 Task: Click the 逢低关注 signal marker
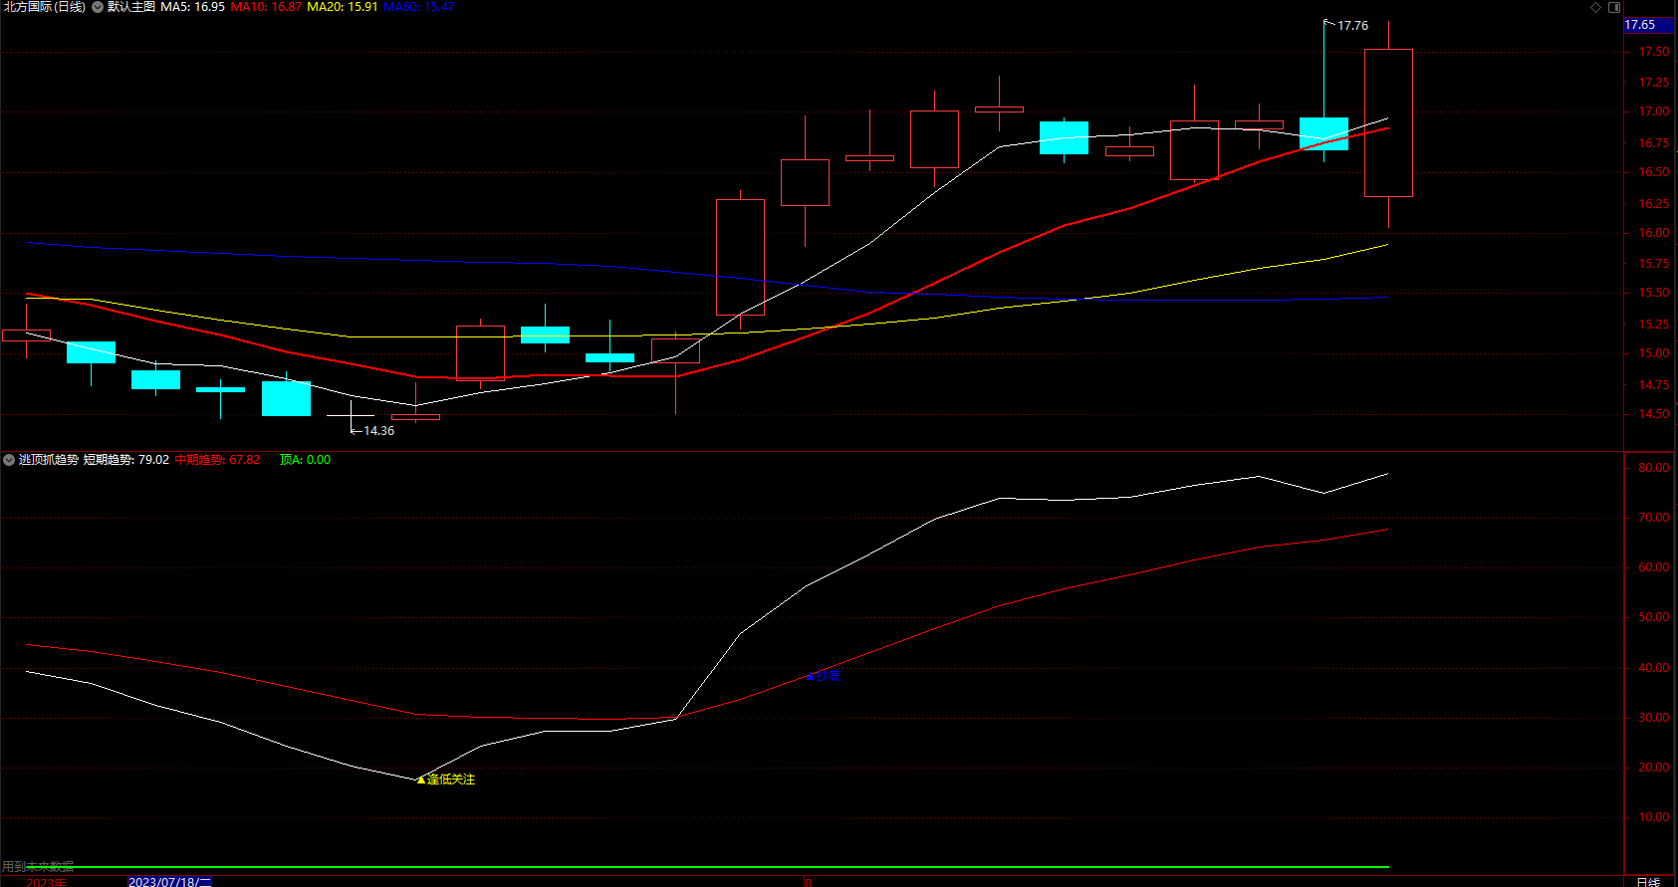pos(446,779)
